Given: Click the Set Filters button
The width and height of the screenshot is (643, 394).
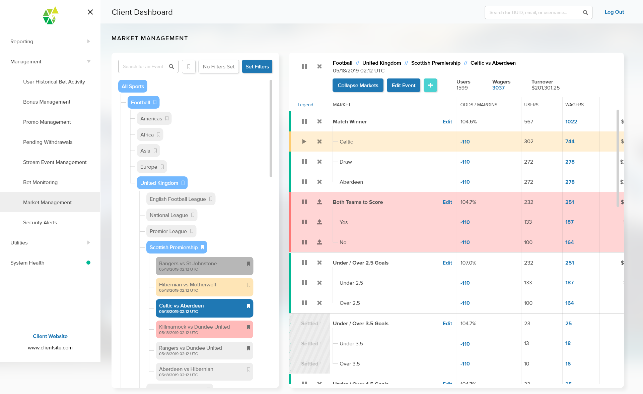Looking at the screenshot, I should pyautogui.click(x=257, y=66).
